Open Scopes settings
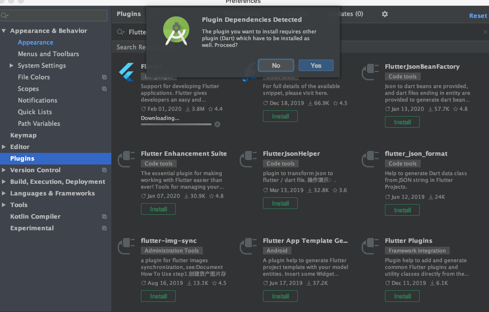 (x=28, y=89)
